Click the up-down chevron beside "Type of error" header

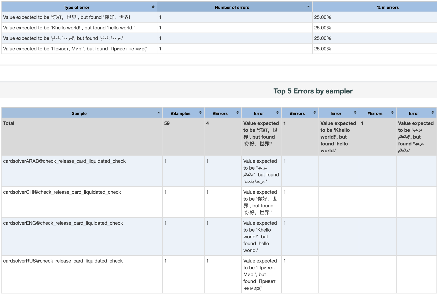[x=153, y=7]
